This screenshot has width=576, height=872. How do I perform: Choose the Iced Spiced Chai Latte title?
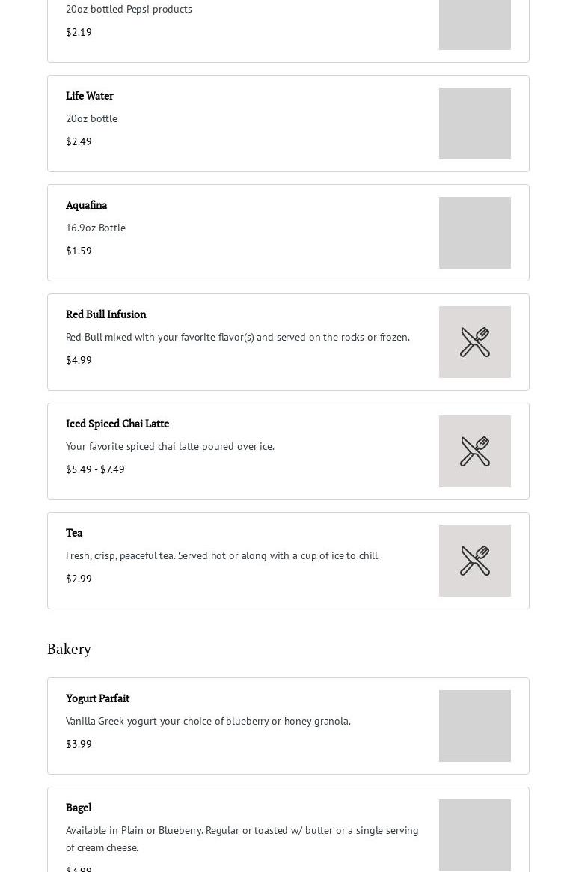[x=117, y=424]
